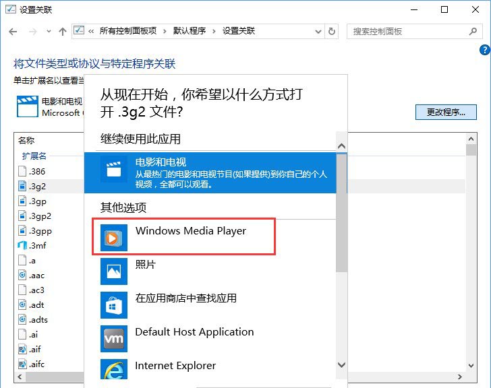Open address bar history dropdown

click(x=317, y=31)
